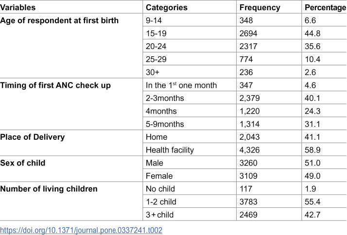Select the Place of Delivery row label
This screenshot has height=235, width=347.
[x=32, y=137]
